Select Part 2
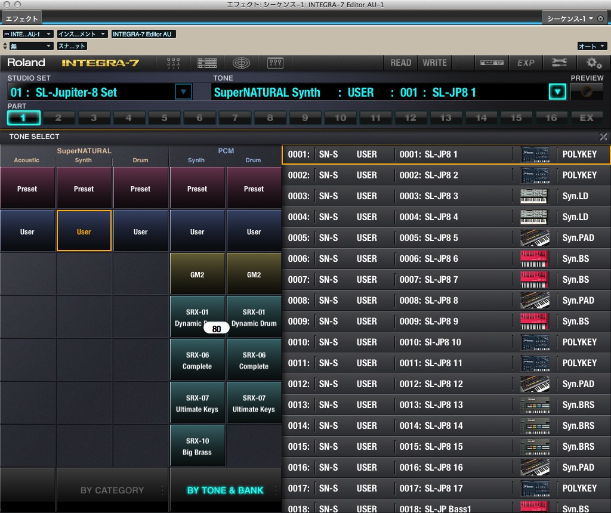 58,118
